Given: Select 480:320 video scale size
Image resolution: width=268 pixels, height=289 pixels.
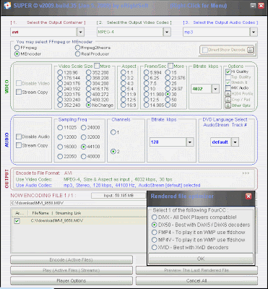Looking at the screenshot, I should tap(89, 100).
